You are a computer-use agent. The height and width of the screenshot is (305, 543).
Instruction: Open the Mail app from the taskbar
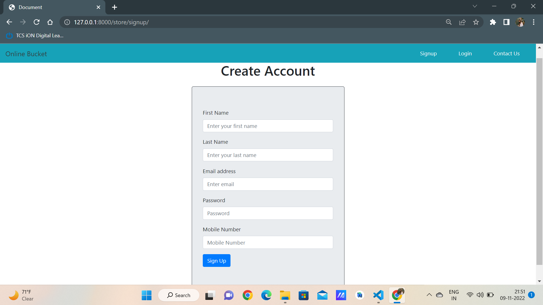pyautogui.click(x=322, y=295)
